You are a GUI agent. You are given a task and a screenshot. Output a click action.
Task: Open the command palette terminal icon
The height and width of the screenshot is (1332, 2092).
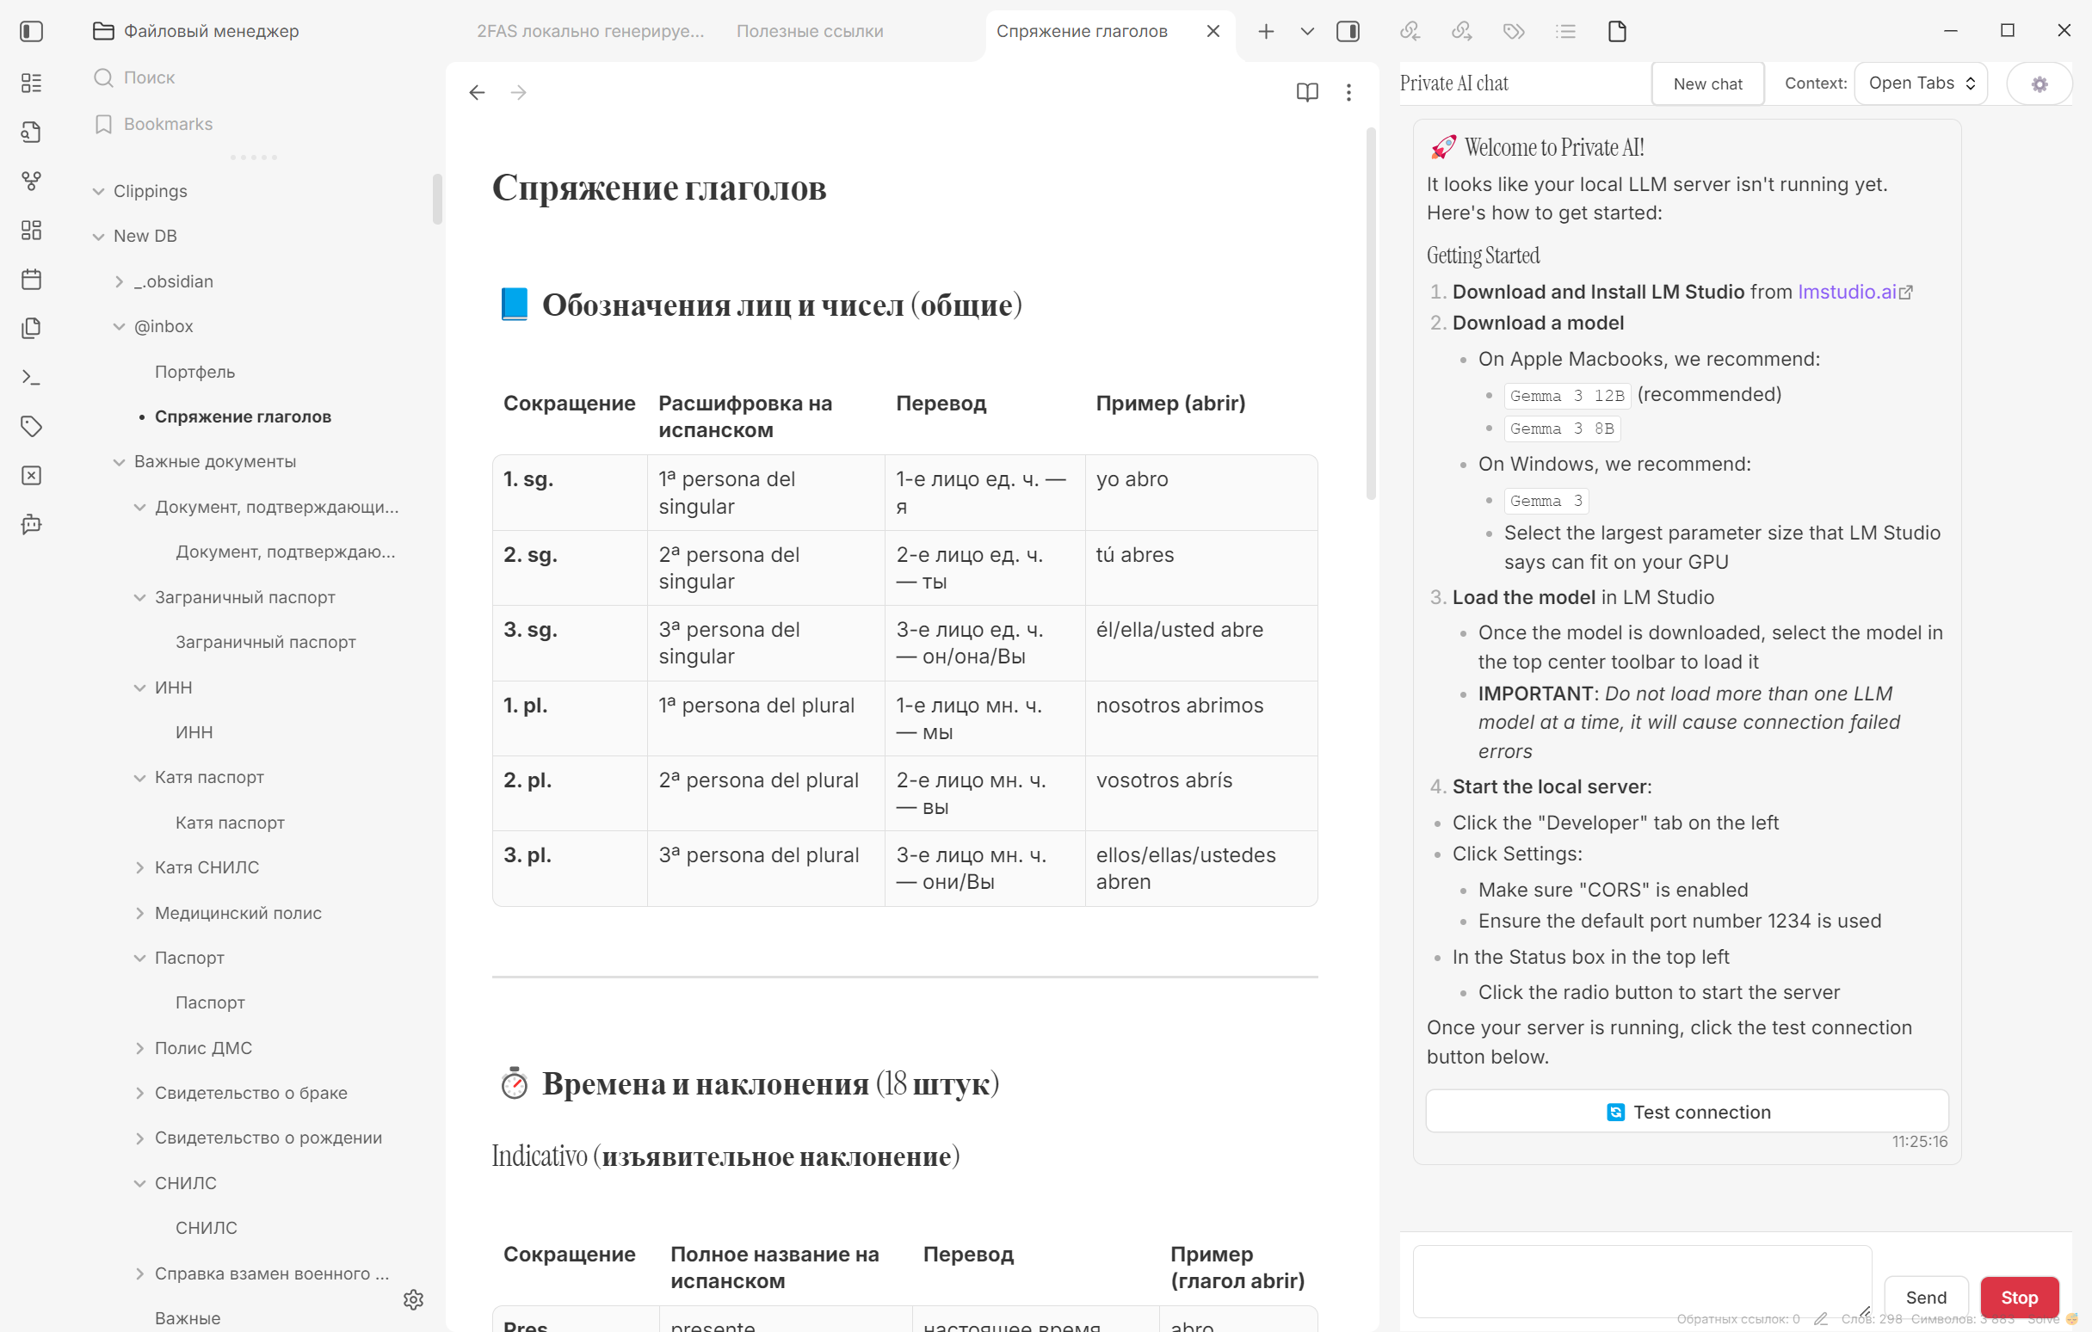(31, 377)
